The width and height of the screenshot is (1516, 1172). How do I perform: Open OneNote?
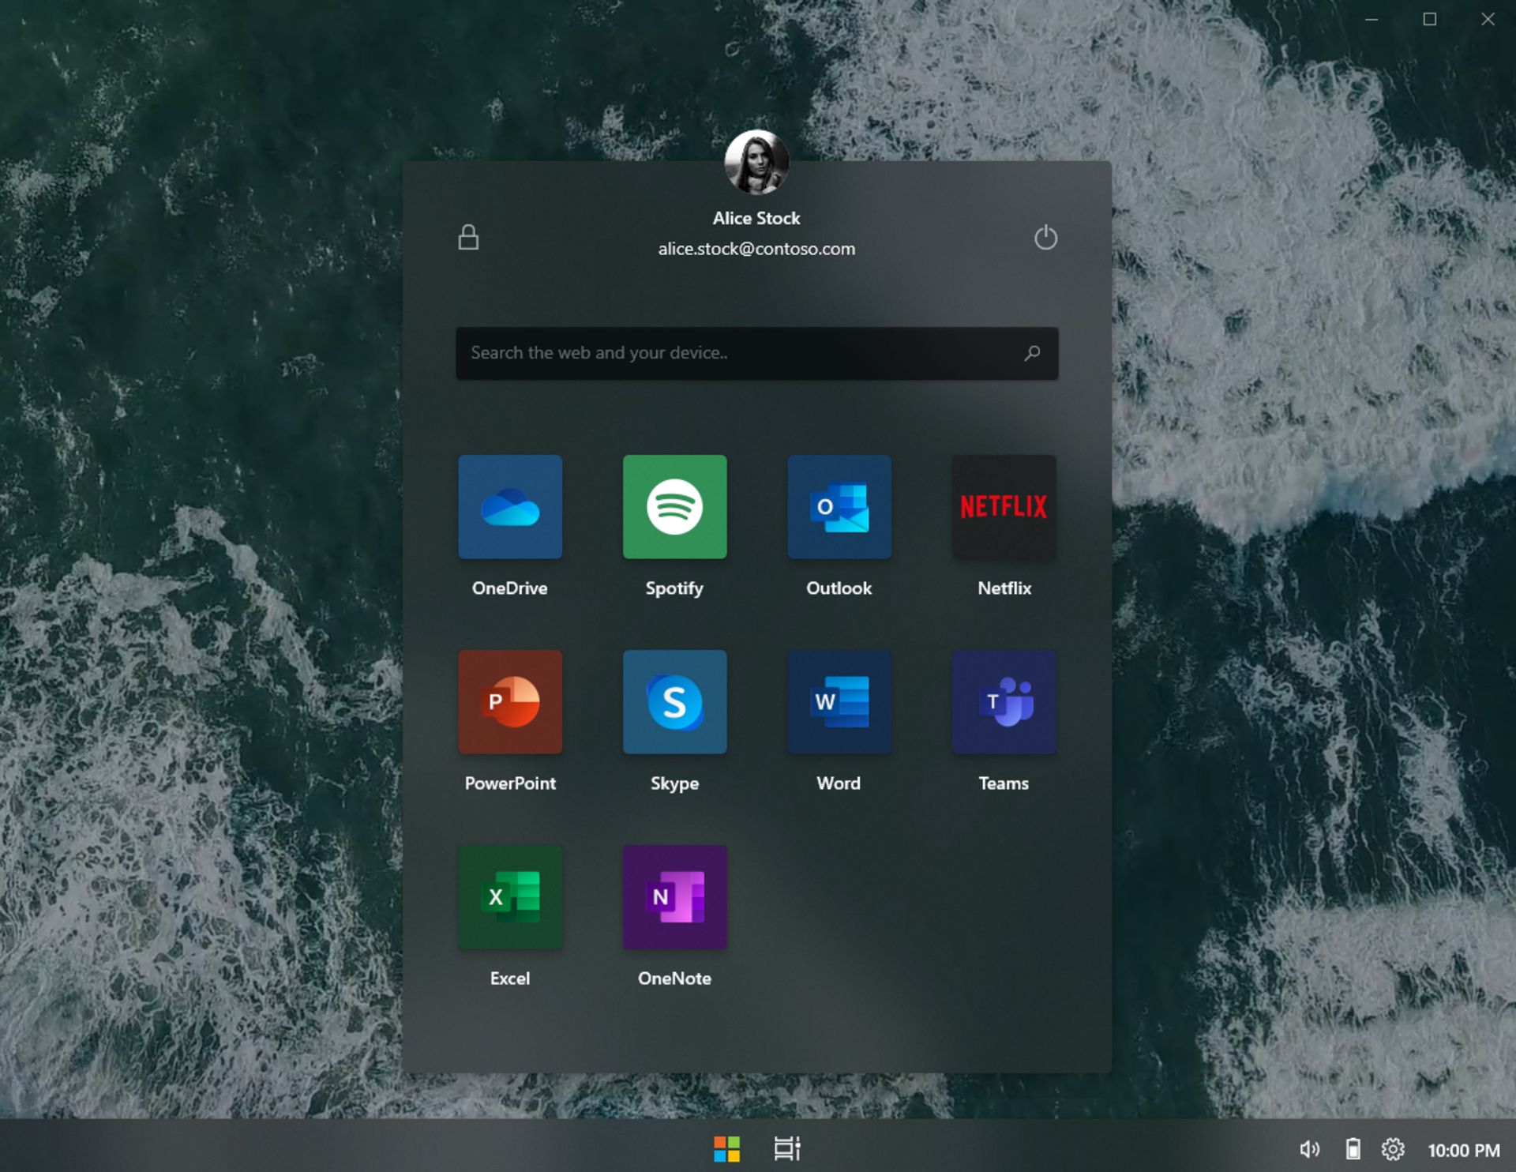(x=674, y=896)
